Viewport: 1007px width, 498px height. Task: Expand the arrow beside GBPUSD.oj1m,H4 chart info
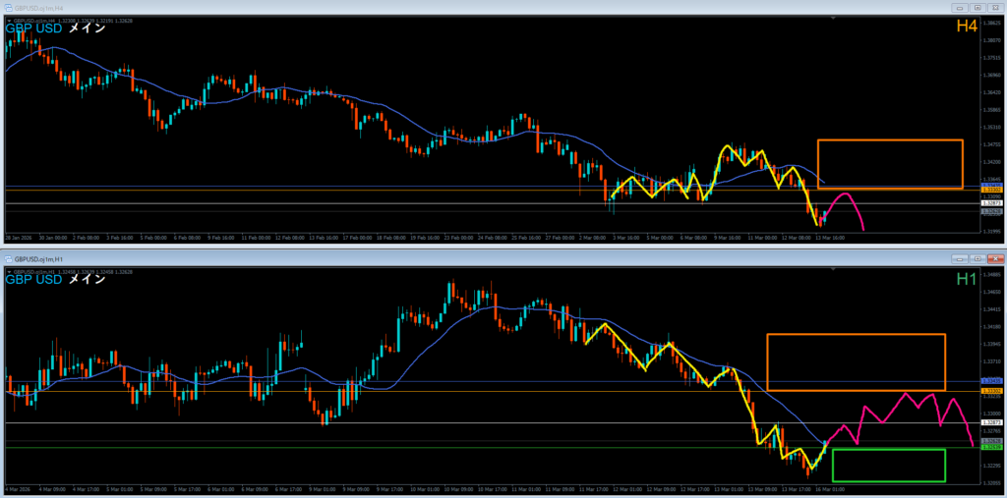pyautogui.click(x=9, y=22)
